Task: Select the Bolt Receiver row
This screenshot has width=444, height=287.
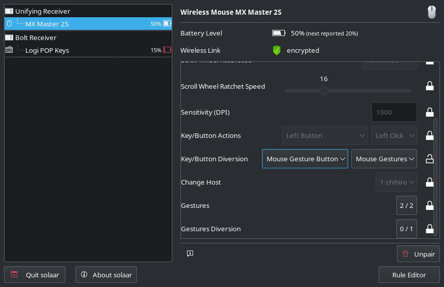Action: pyautogui.click(x=88, y=38)
